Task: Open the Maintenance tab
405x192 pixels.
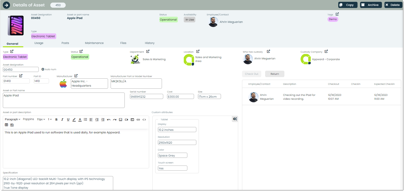Action: click(x=94, y=43)
